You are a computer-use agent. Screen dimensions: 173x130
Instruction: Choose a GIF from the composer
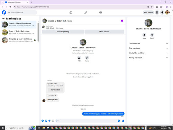tap(53, 121)
